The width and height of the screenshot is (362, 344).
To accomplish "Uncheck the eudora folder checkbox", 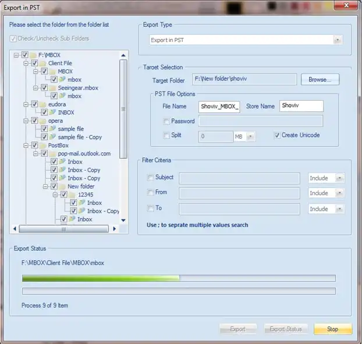I will [34, 104].
